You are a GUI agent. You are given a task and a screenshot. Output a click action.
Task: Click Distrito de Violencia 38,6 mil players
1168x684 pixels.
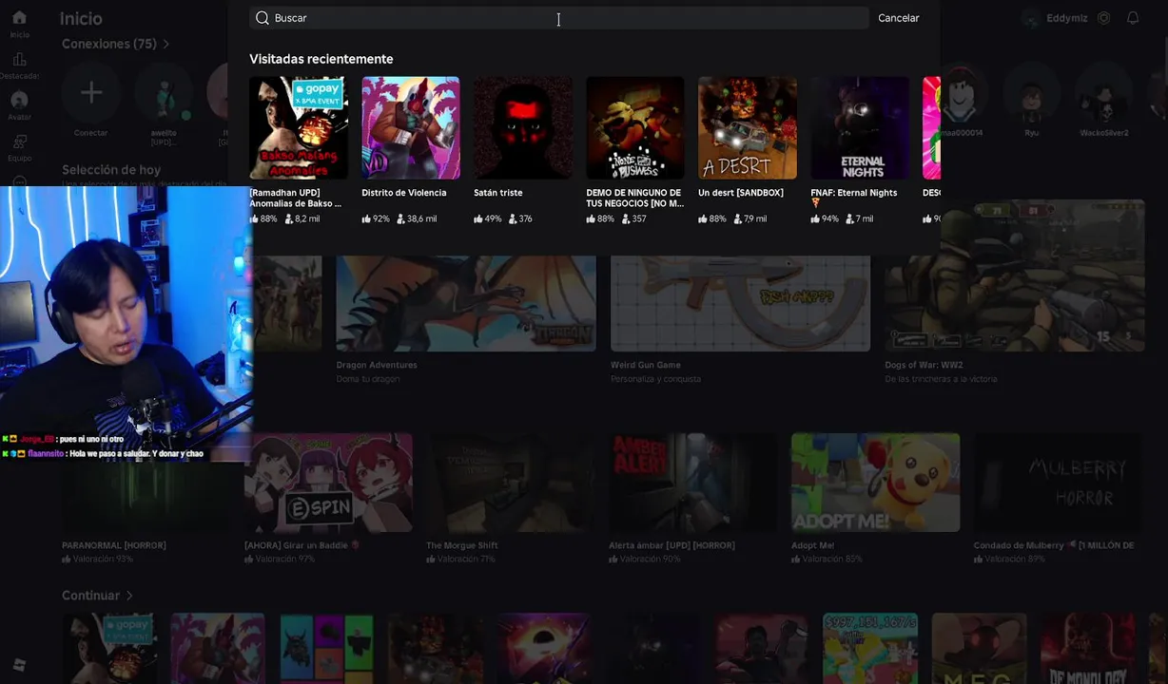click(x=415, y=218)
